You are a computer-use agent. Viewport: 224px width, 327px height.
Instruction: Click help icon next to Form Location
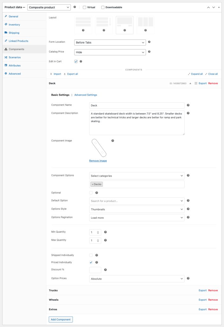click(x=149, y=42)
